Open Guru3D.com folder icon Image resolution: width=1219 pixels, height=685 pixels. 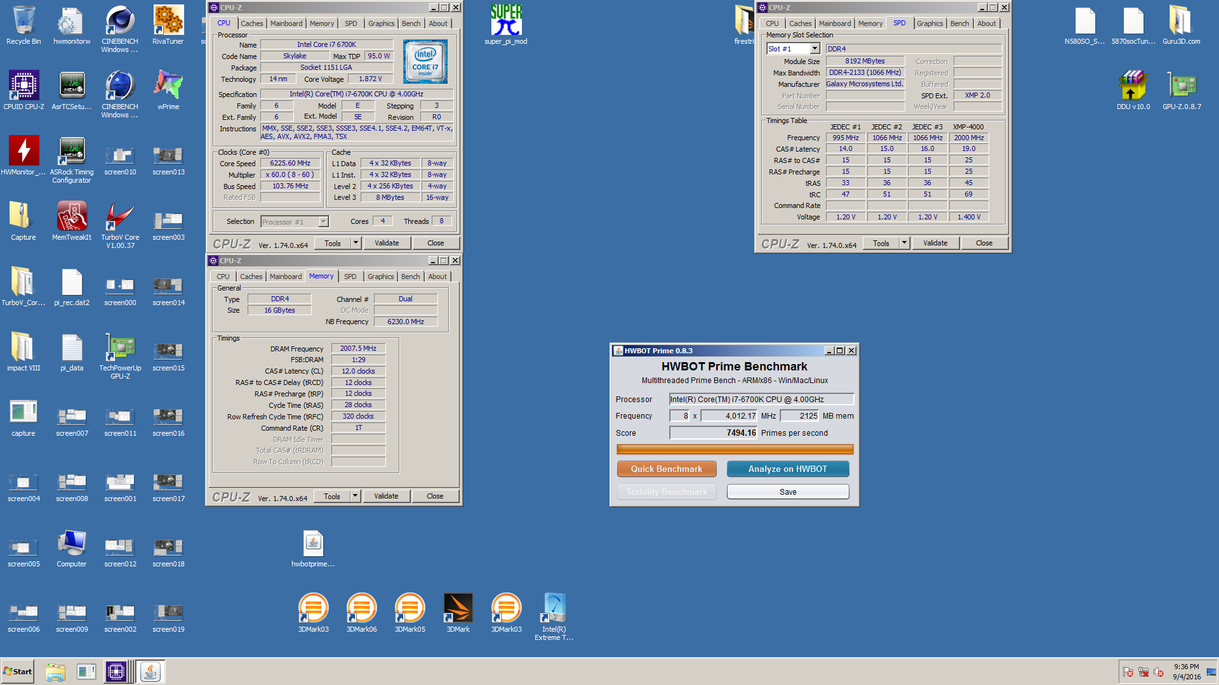click(x=1182, y=25)
